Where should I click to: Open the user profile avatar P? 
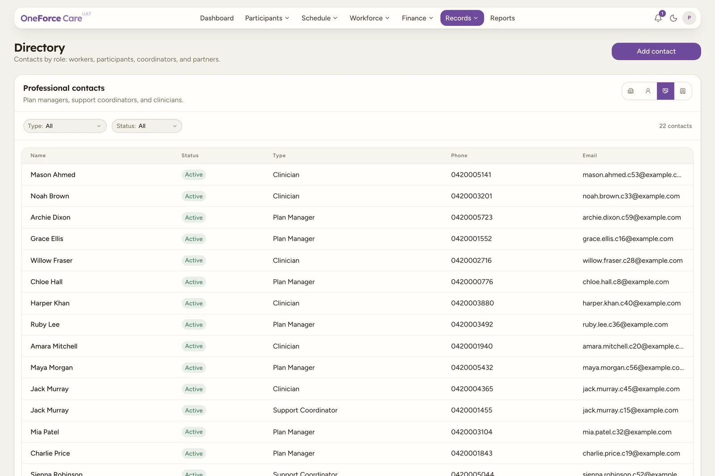pos(689,18)
